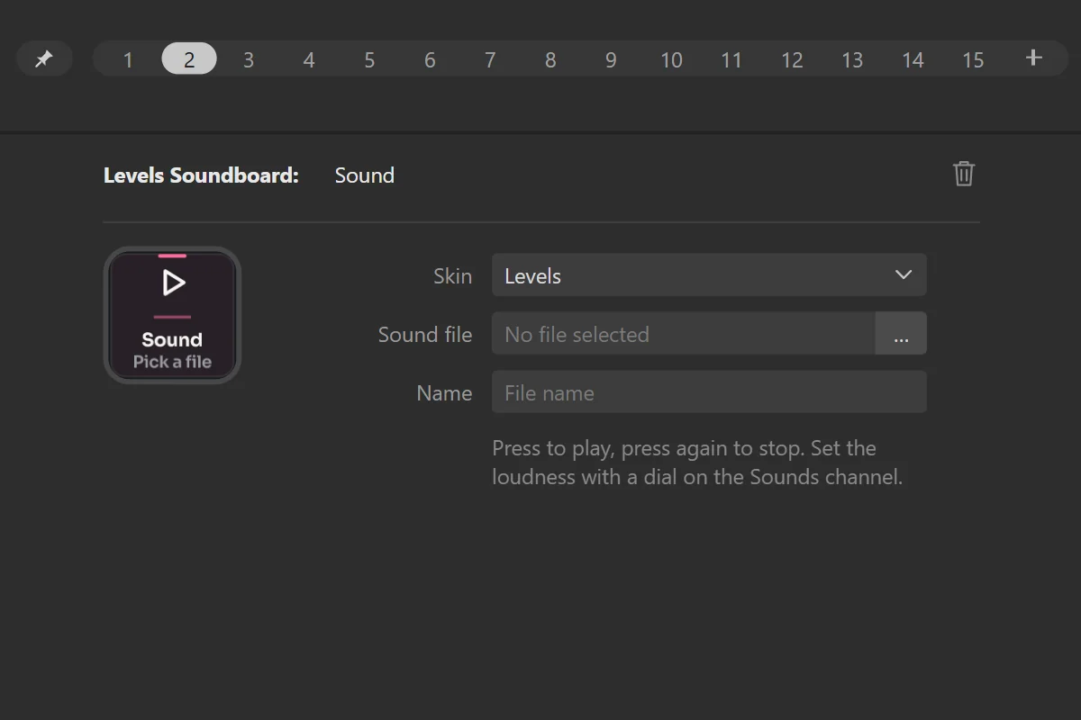Click the 'Sound file' label
Screen dimensions: 1081x720
425,335
